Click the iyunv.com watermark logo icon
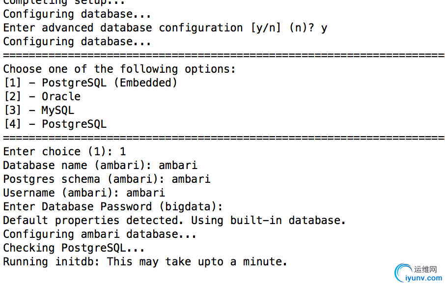445x286 pixels. point(403,272)
